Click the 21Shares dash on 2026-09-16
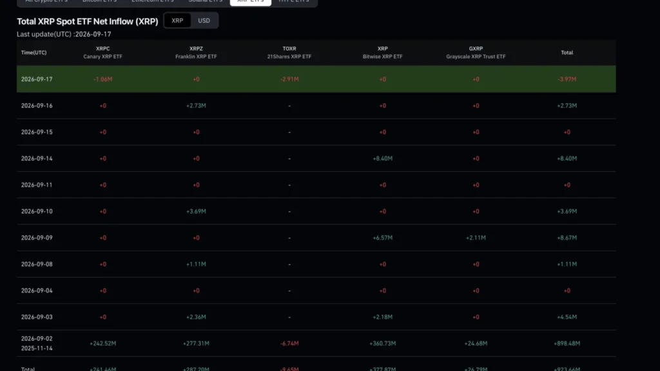 pyautogui.click(x=289, y=106)
